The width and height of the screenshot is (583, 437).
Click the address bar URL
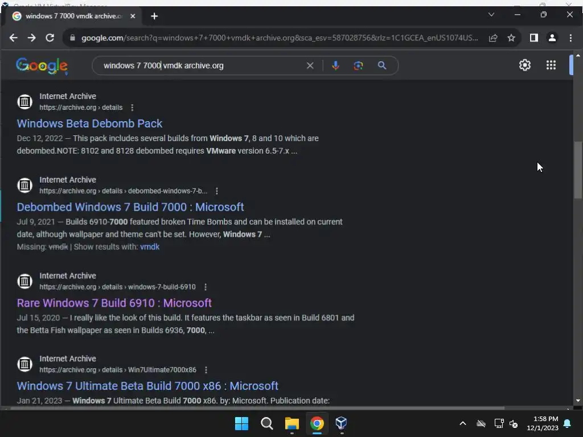tap(279, 38)
